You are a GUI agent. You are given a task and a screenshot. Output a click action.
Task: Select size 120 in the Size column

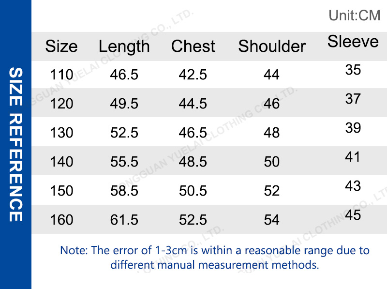(61, 104)
